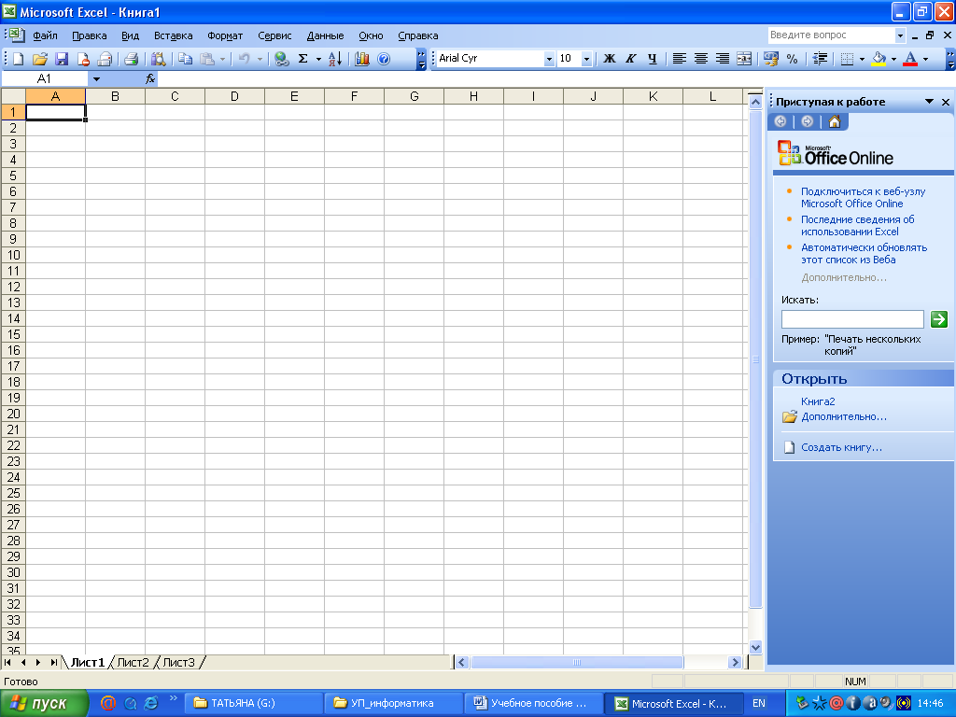Viewport: 956px width, 717px height.
Task: Expand the Name Box dropdown arrow
Action: coord(96,78)
